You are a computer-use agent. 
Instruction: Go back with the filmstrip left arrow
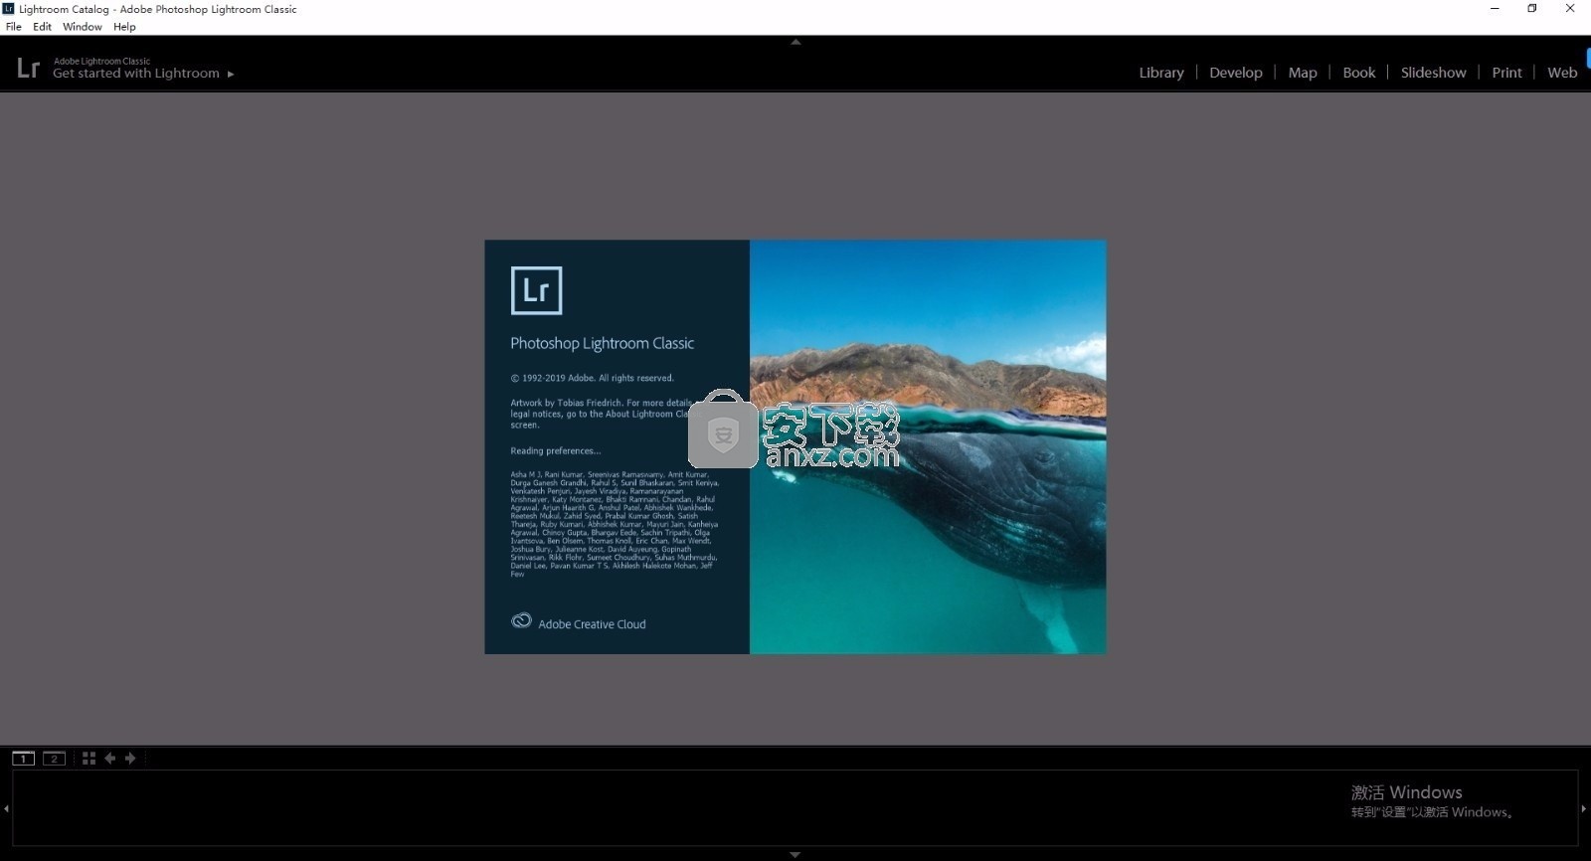click(109, 759)
